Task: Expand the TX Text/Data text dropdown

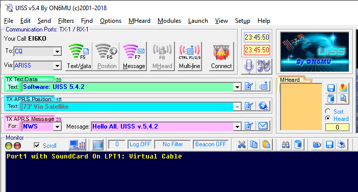Action: [237, 87]
